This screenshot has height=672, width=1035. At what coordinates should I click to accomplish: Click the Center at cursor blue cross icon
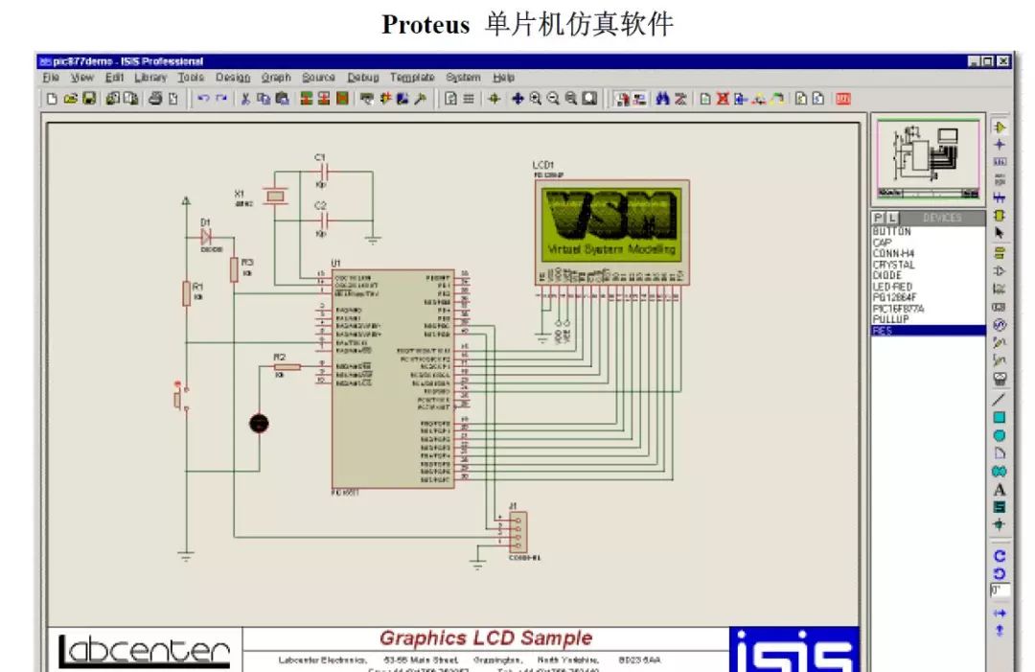[517, 99]
